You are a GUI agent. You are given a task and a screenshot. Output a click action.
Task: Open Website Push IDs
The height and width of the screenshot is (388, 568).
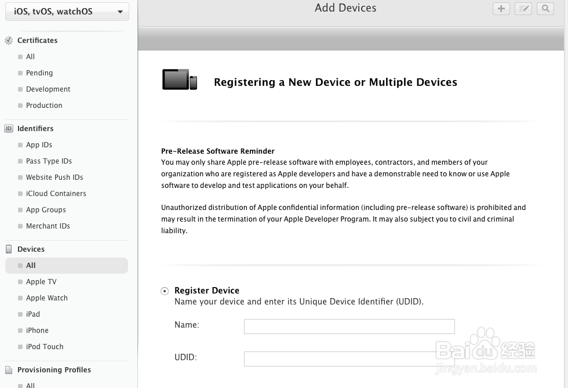pos(54,177)
